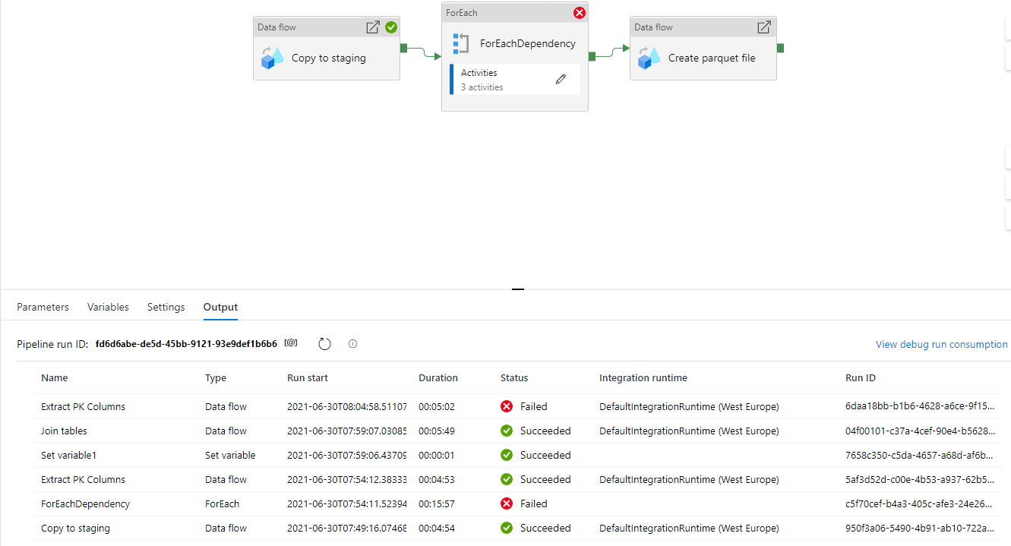Open View debug run consumption link

pos(942,344)
